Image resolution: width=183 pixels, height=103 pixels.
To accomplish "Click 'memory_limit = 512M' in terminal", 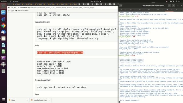I will click(127, 56).
